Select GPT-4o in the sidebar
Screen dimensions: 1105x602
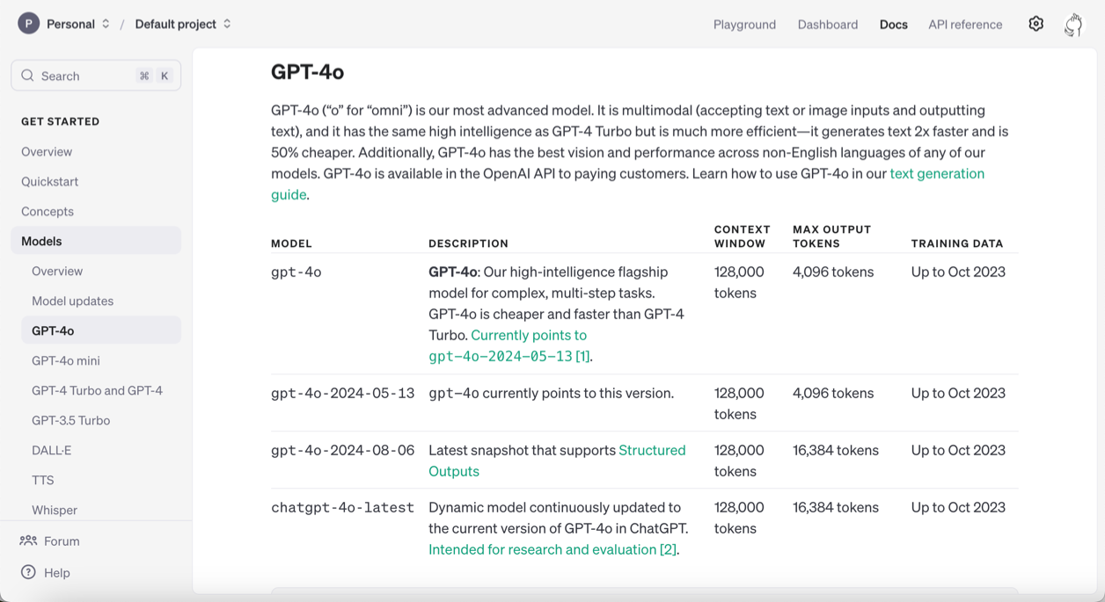click(101, 330)
